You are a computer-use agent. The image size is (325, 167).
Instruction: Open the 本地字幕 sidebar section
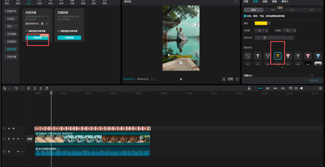(11, 57)
